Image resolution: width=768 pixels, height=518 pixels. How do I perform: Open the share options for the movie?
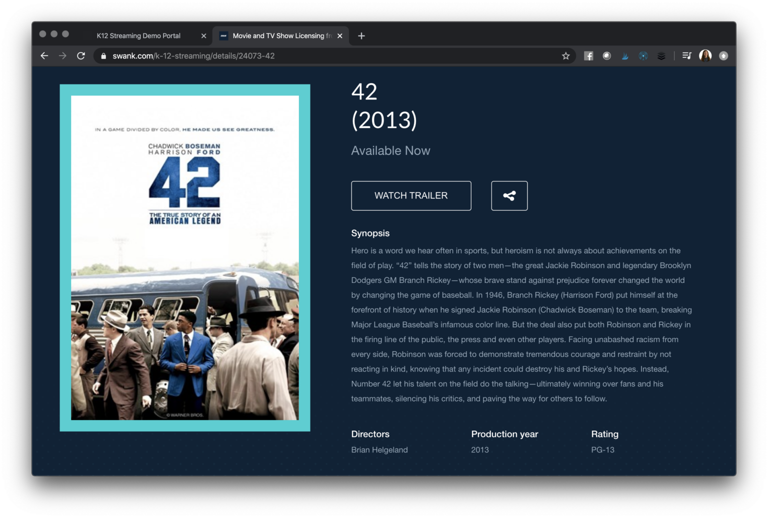coord(509,195)
